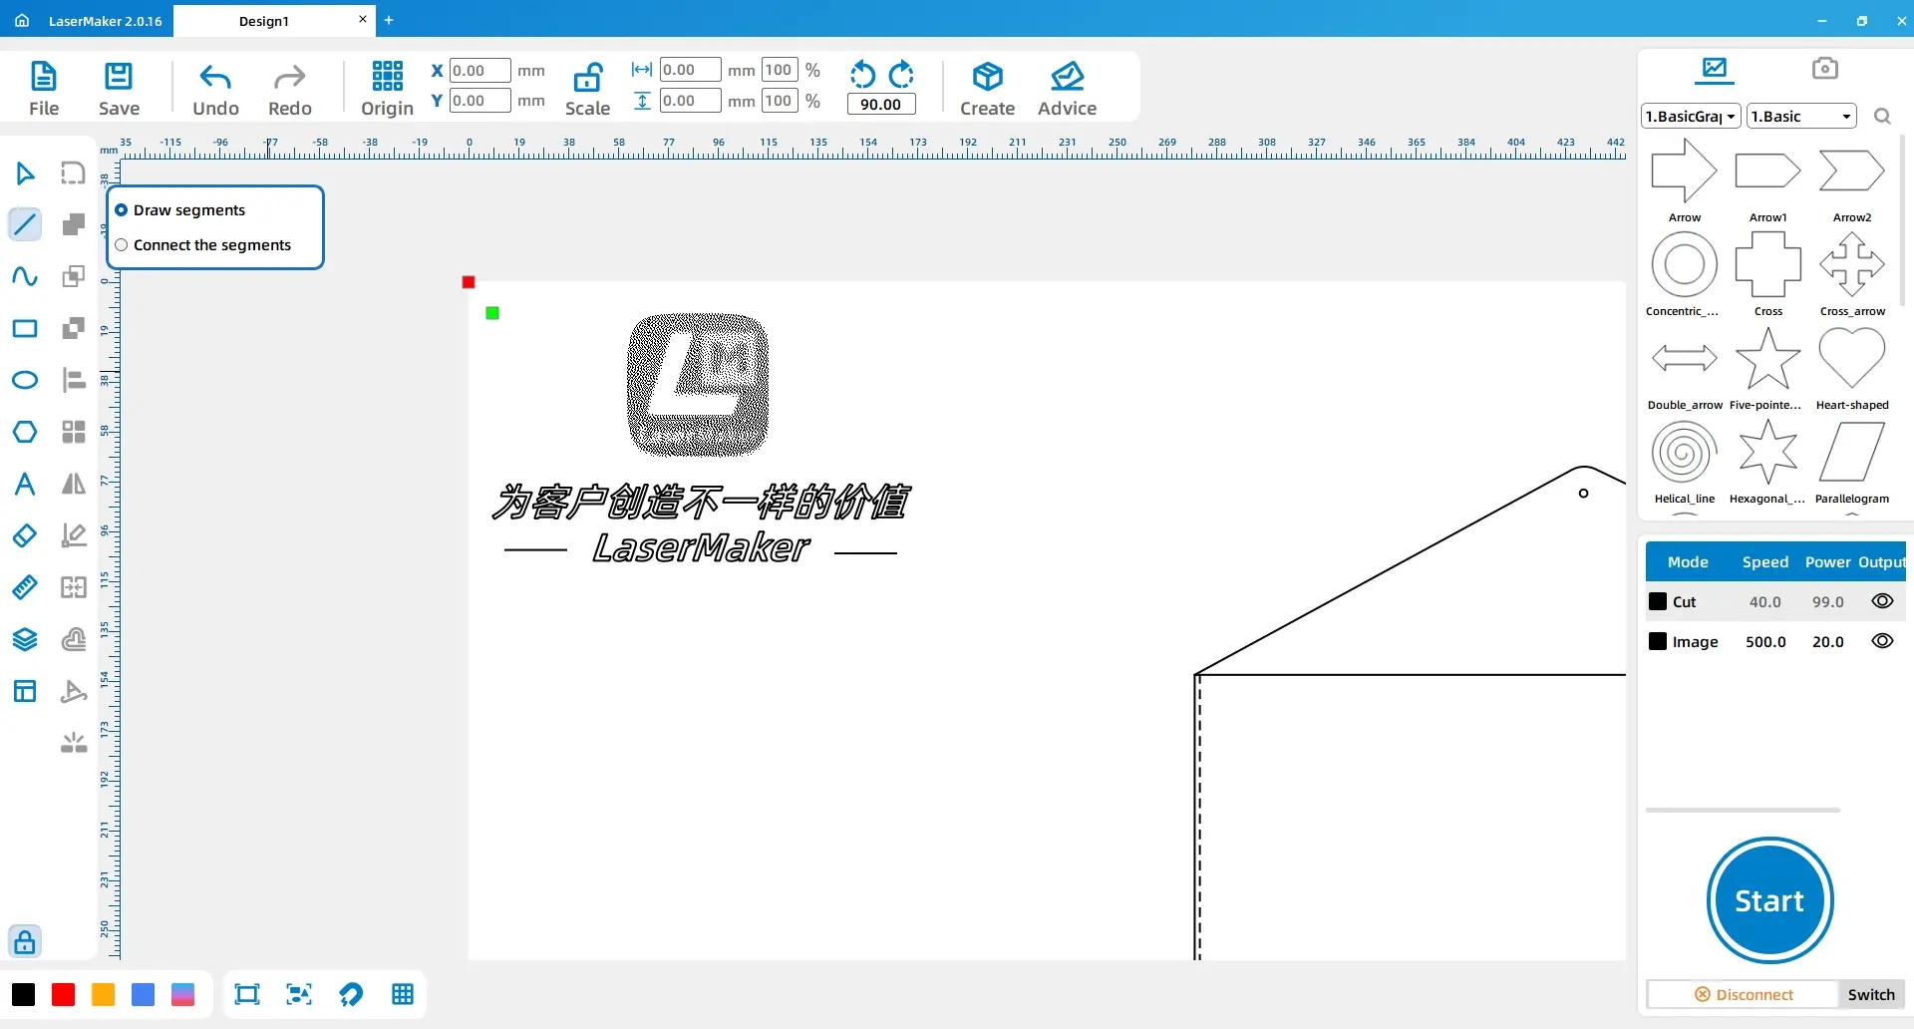Expand the 1.BasicGraph category dropdown

(x=1691, y=117)
